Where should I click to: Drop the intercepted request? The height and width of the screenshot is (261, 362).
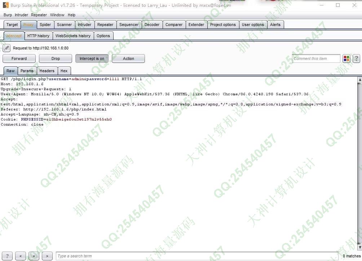coord(56,58)
